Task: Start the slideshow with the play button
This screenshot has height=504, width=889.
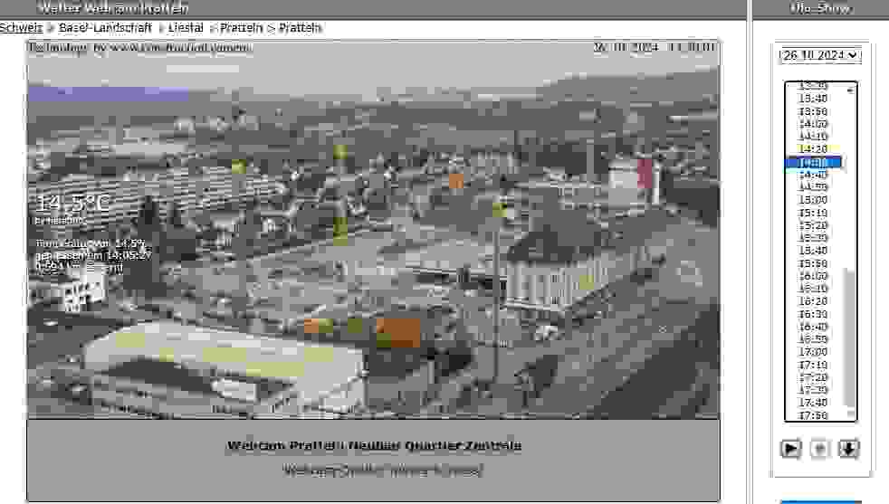Action: (790, 449)
